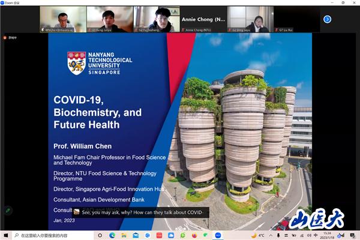Show next page of participant videos

pos(327,19)
